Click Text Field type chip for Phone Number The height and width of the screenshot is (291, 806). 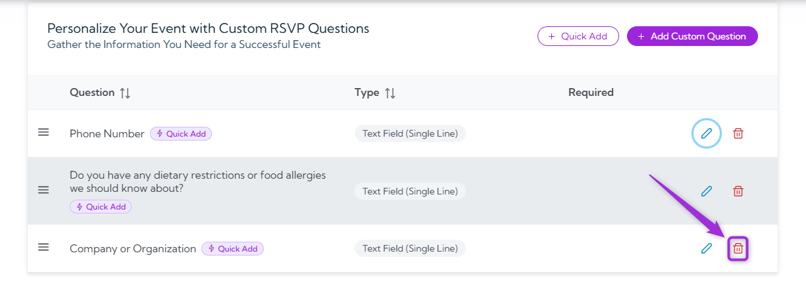(410, 133)
